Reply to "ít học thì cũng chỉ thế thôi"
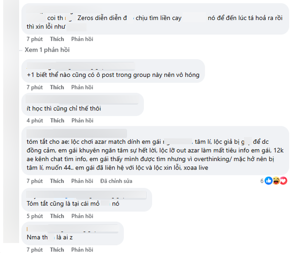The image size is (306, 253). [82, 120]
